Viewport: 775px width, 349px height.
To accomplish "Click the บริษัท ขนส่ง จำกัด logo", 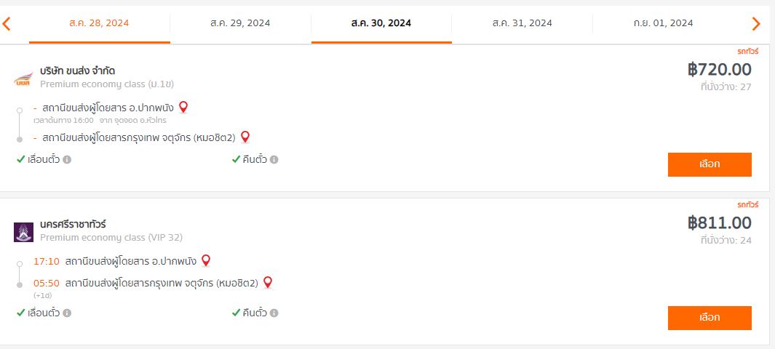I will 23,79.
